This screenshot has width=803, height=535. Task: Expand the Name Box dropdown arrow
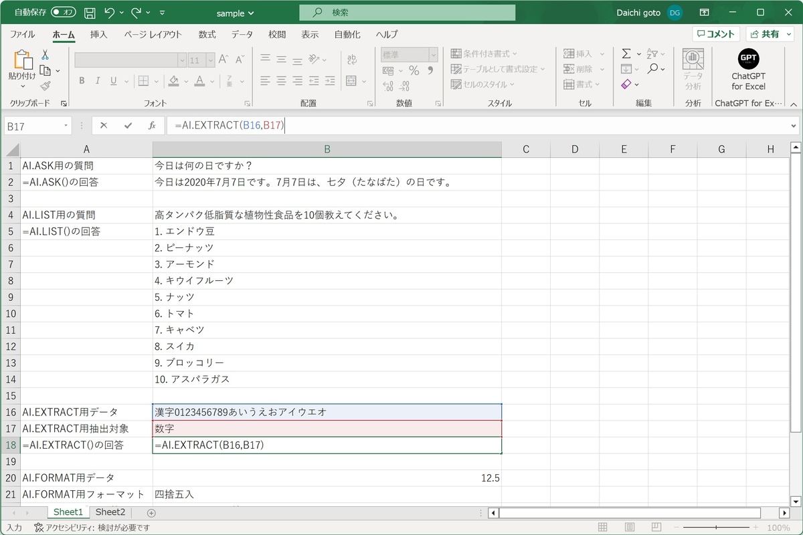pyautogui.click(x=66, y=126)
